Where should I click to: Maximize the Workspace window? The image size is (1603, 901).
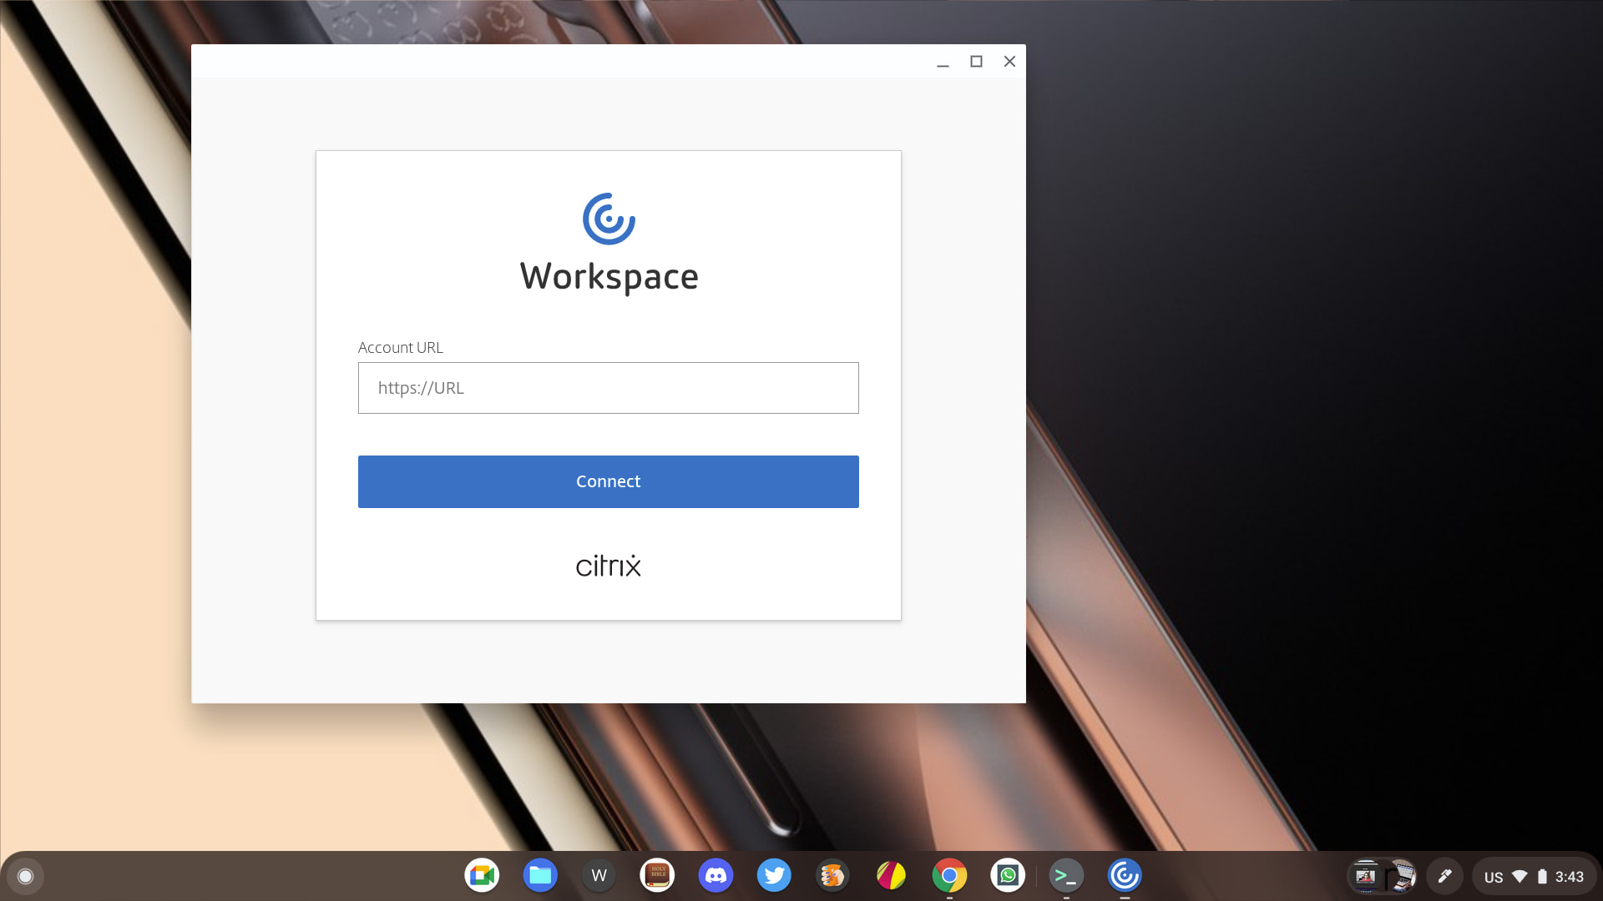[x=976, y=62]
